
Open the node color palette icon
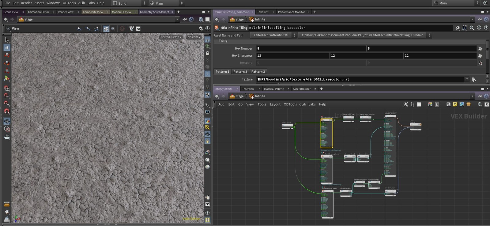click(430, 104)
